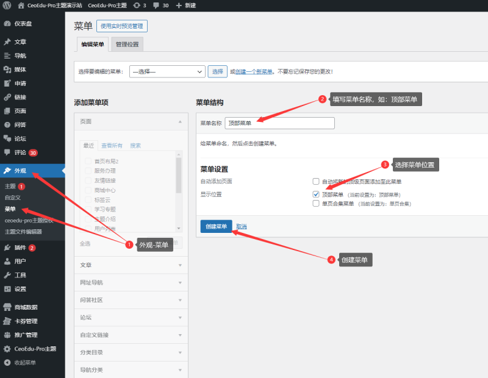Switch to the 管理位置 tab

[127, 45]
